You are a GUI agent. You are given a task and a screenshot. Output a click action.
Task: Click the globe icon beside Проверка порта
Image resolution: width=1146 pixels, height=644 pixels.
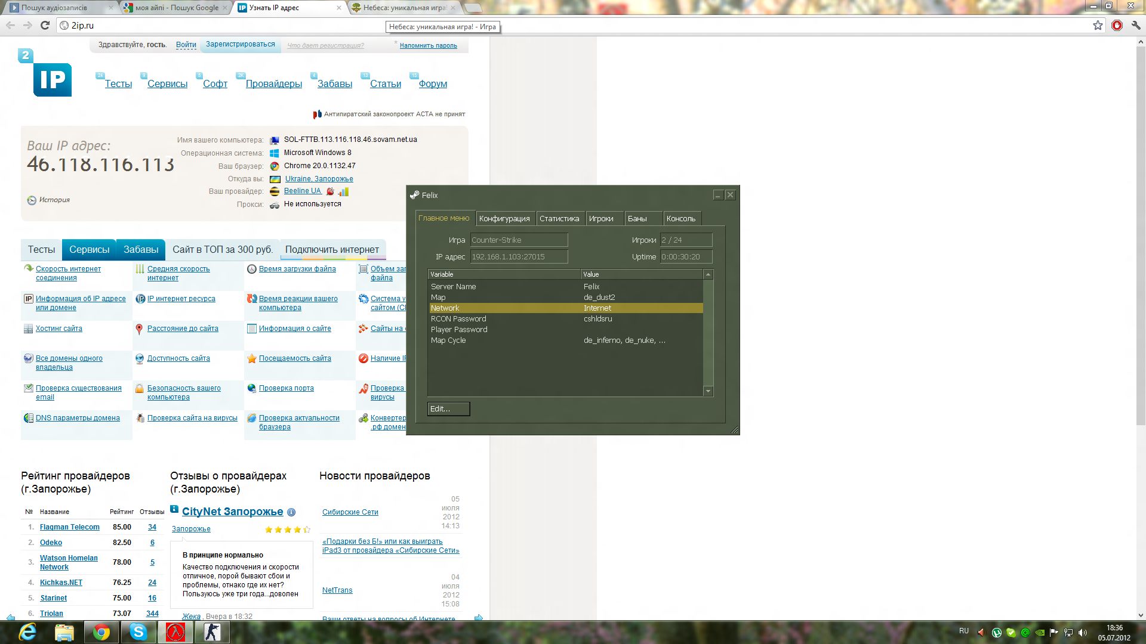[x=252, y=388]
